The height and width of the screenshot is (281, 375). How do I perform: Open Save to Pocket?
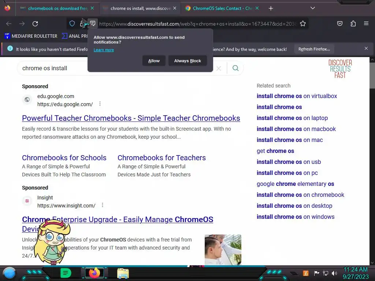pyautogui.click(x=339, y=23)
